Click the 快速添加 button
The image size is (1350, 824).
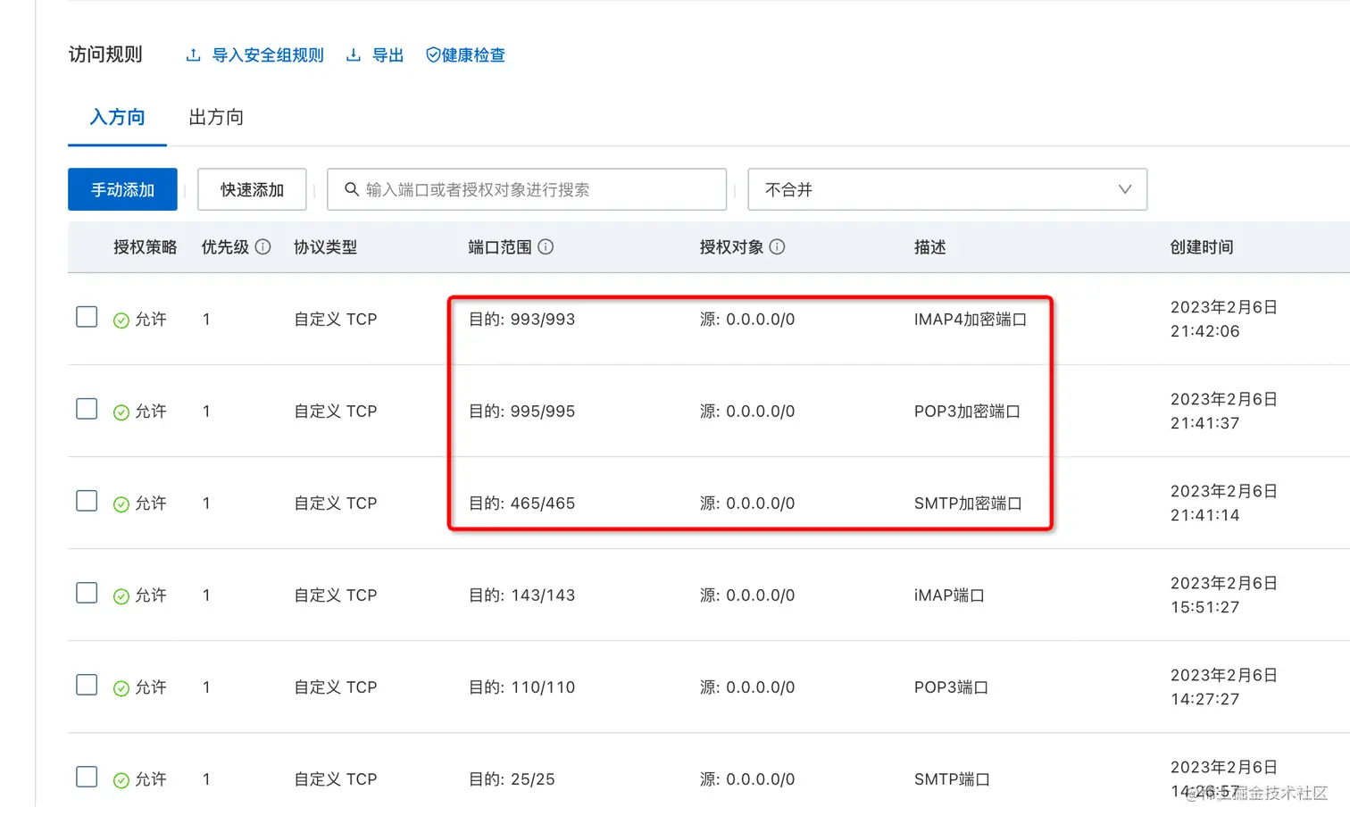(252, 189)
